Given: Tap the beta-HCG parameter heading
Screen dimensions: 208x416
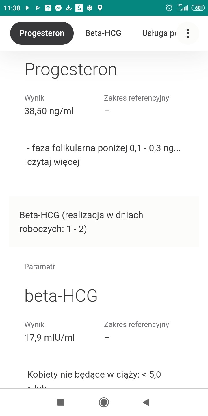Looking at the screenshot, I should click(x=61, y=296).
